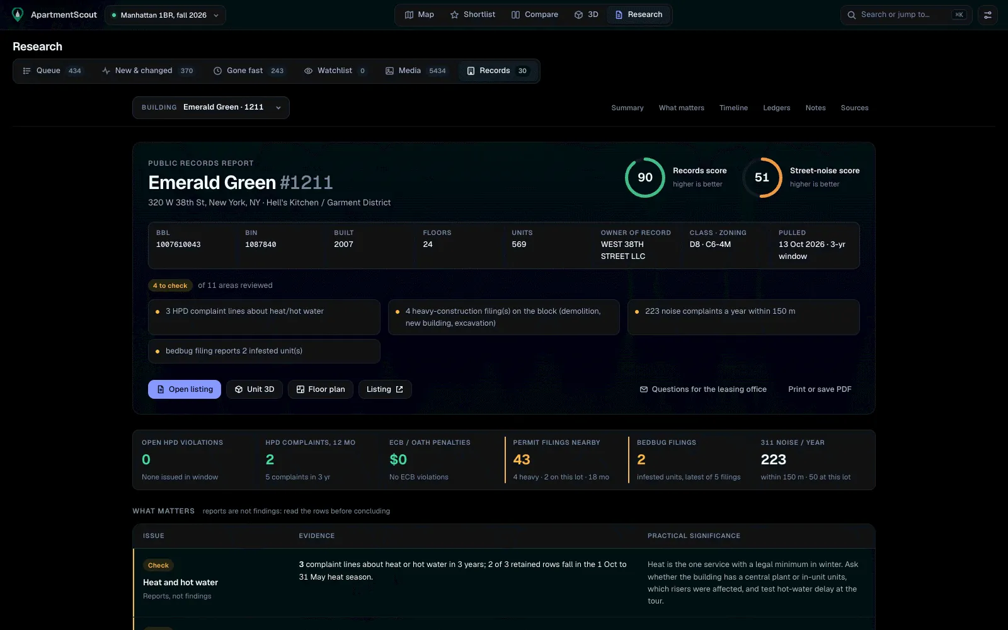Click the Street-noise score 51 ring

click(762, 178)
